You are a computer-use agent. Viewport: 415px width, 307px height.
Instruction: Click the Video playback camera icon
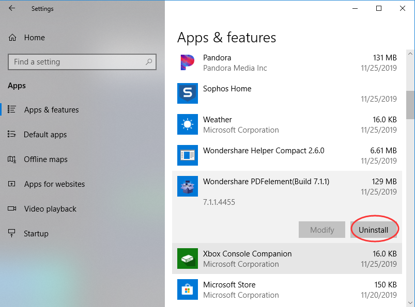[x=12, y=209]
